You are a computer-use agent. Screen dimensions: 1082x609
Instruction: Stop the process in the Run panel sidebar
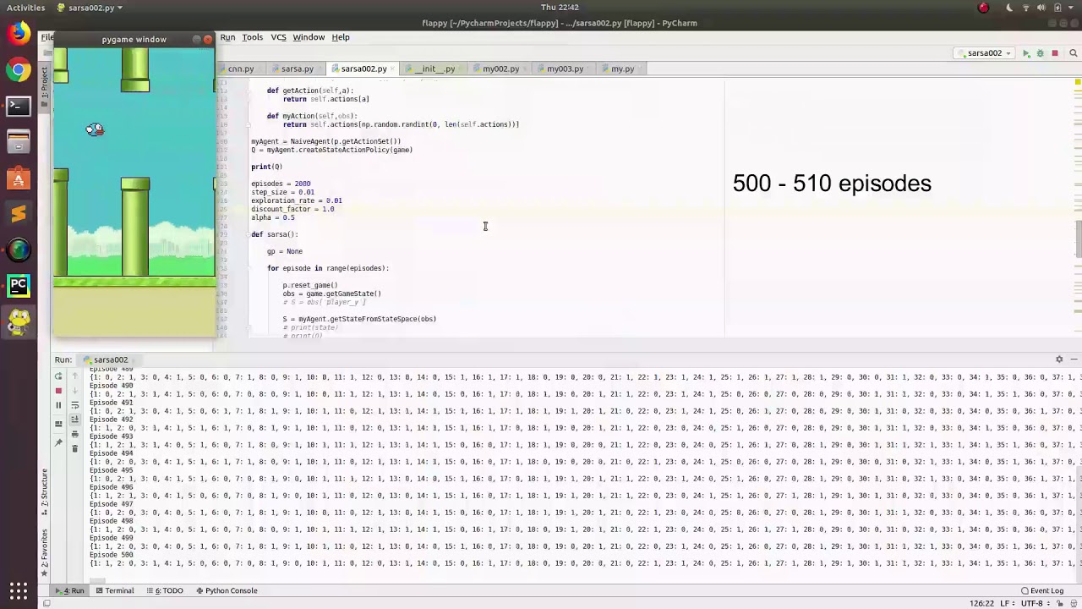coord(58,390)
